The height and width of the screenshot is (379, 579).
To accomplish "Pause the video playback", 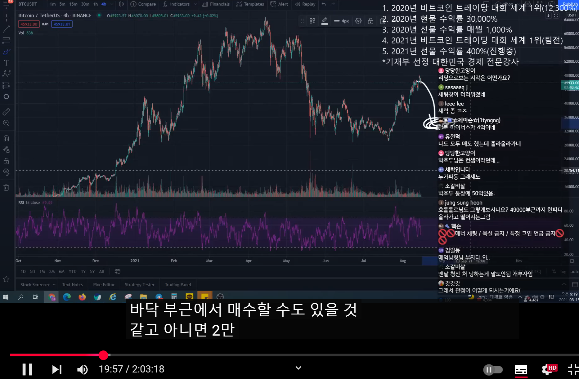I will point(27,369).
